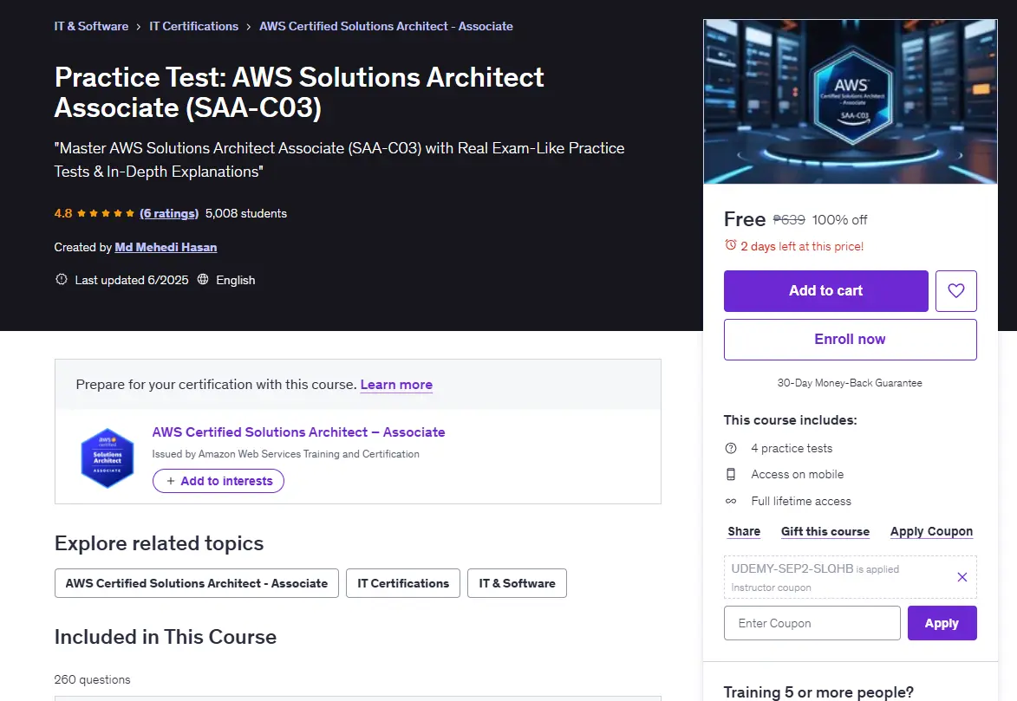This screenshot has width=1017, height=701.
Task: Click the 100% off discount text
Action: [839, 220]
